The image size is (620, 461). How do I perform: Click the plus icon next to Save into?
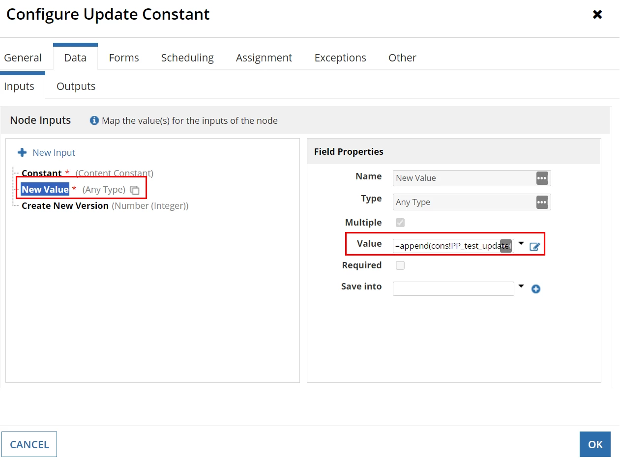pyautogui.click(x=536, y=289)
